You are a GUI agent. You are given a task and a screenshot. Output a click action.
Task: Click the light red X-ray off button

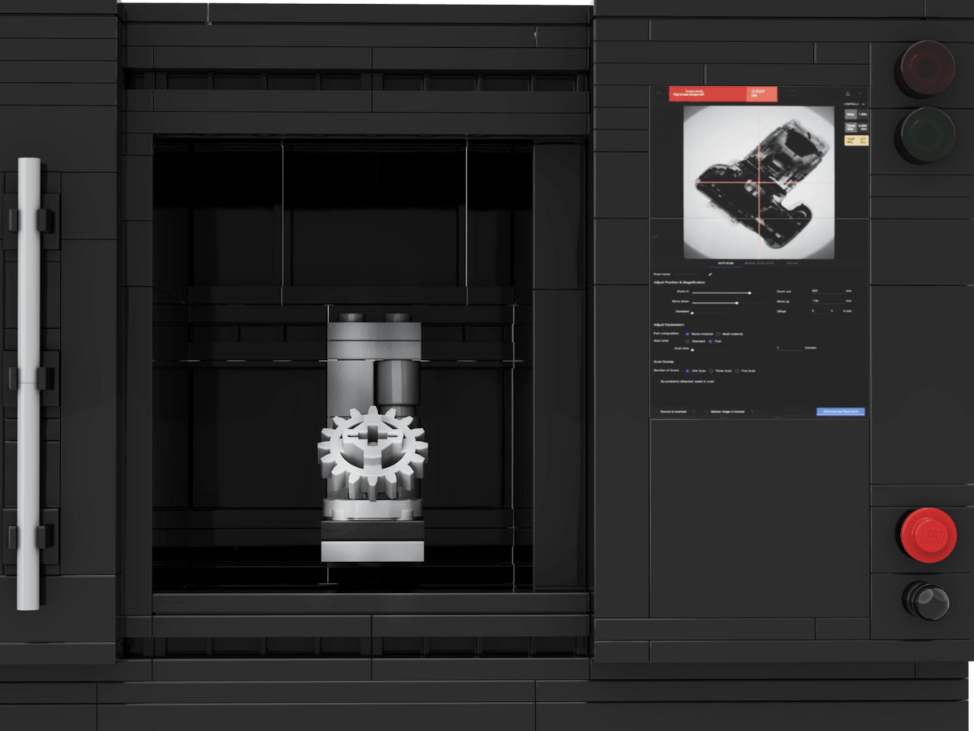[762, 94]
